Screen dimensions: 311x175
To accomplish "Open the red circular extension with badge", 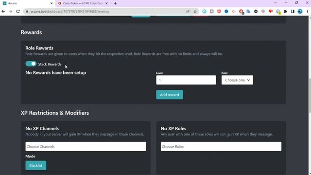I will (x=241, y=12).
